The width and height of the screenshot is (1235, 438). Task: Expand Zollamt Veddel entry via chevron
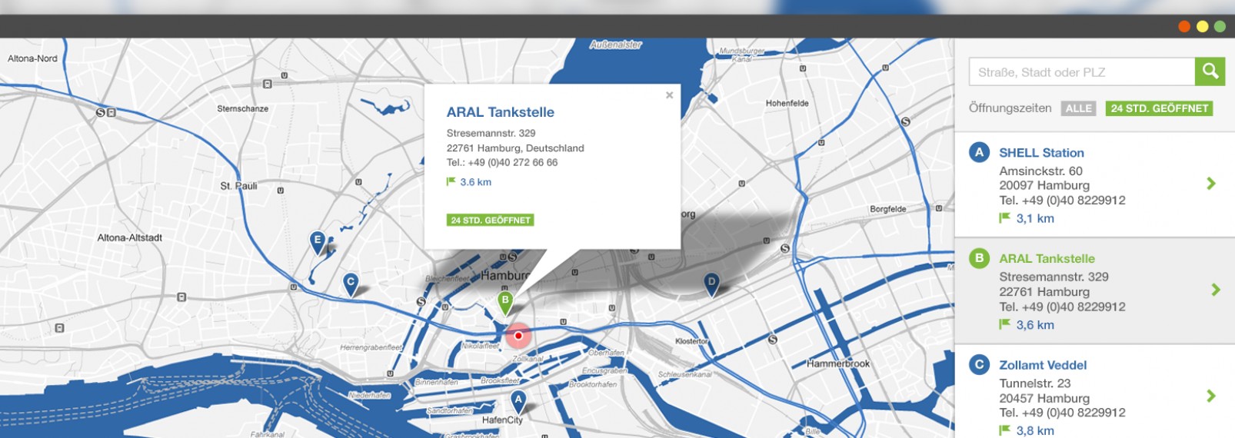point(1211,396)
